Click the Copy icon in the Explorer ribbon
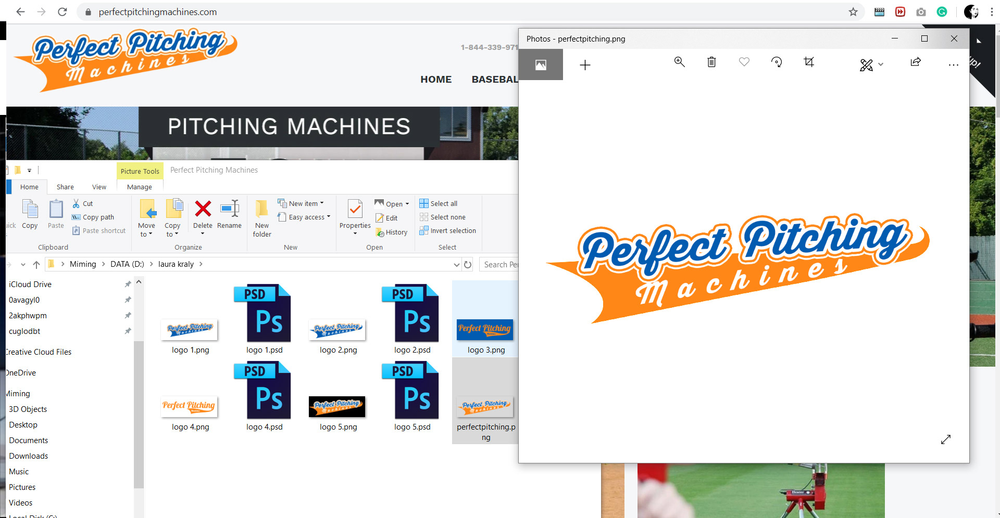1000x518 pixels. click(30, 214)
